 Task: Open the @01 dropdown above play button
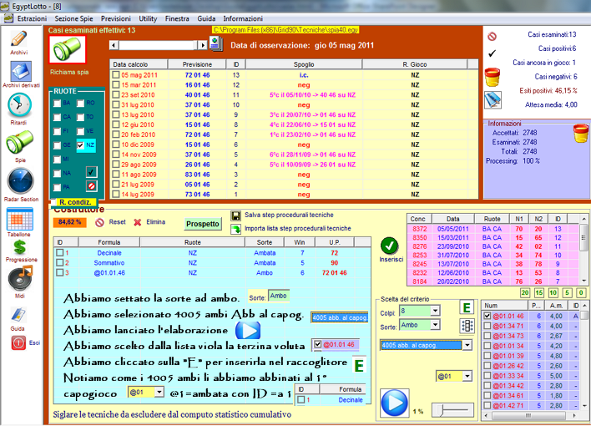tap(467, 376)
